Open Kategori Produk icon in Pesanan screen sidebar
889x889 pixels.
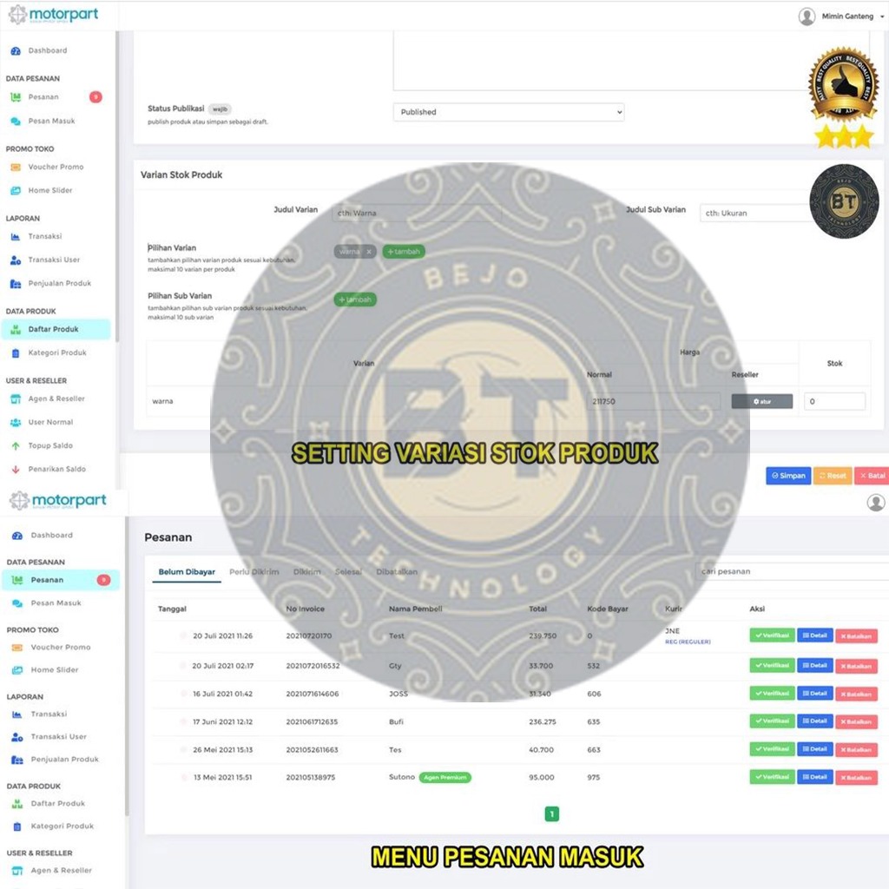coord(17,826)
